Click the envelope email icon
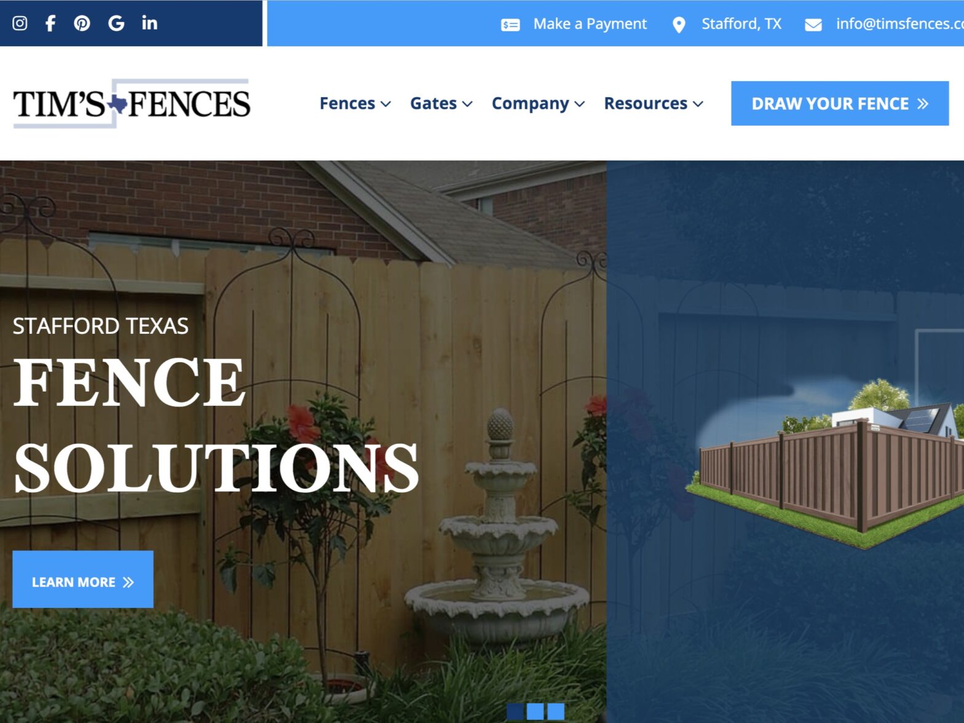The image size is (964, 723). pyautogui.click(x=813, y=25)
